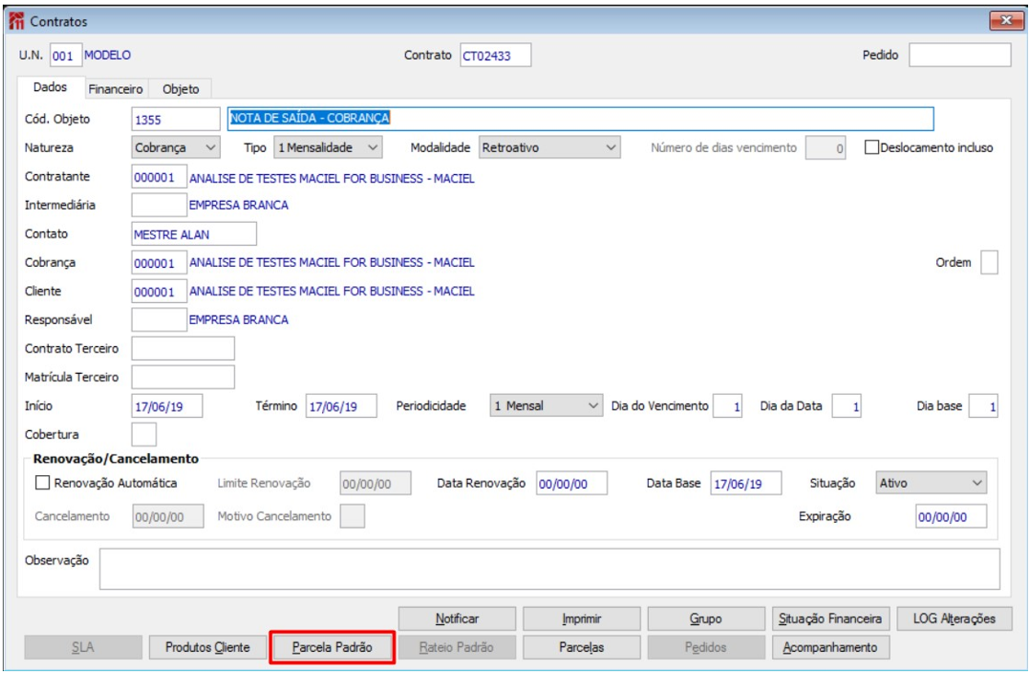Click the Intermediária code field
This screenshot has width=1029, height=673.
click(x=159, y=205)
